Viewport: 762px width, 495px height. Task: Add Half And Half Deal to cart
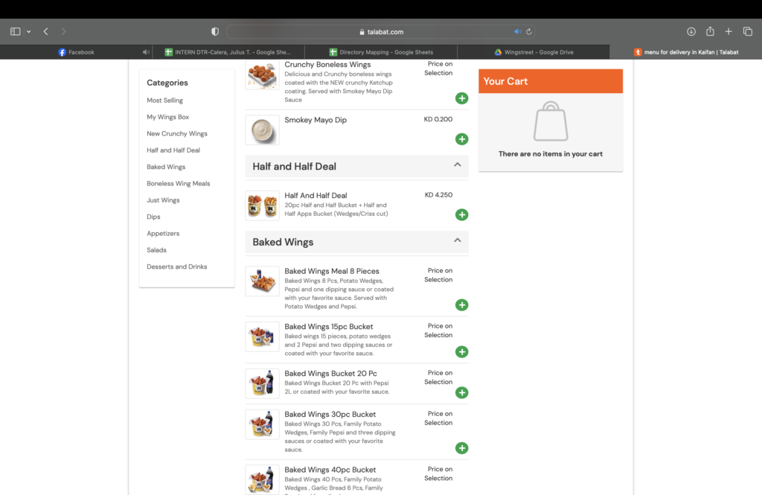(461, 215)
